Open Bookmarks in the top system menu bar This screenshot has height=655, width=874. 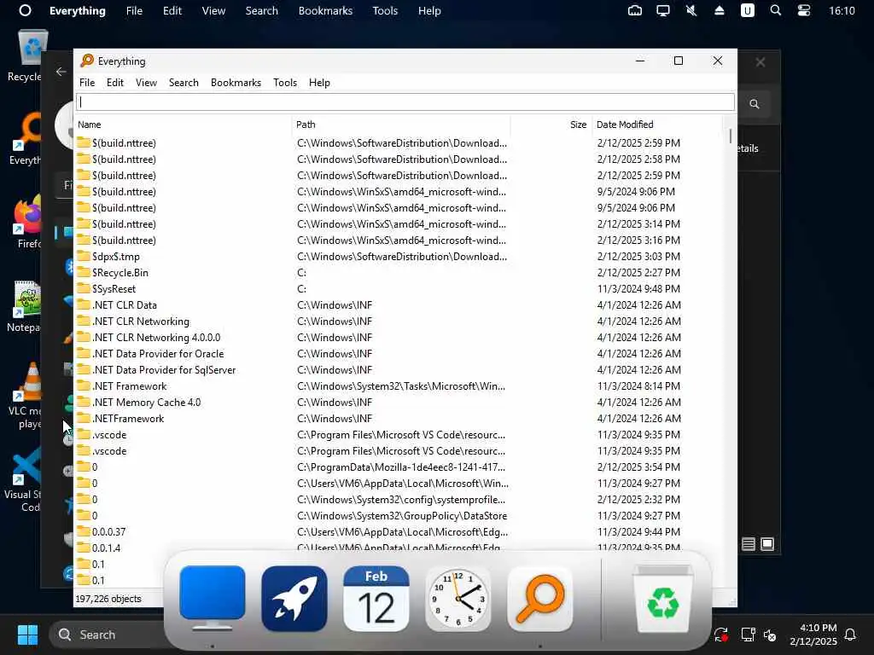[x=325, y=10]
